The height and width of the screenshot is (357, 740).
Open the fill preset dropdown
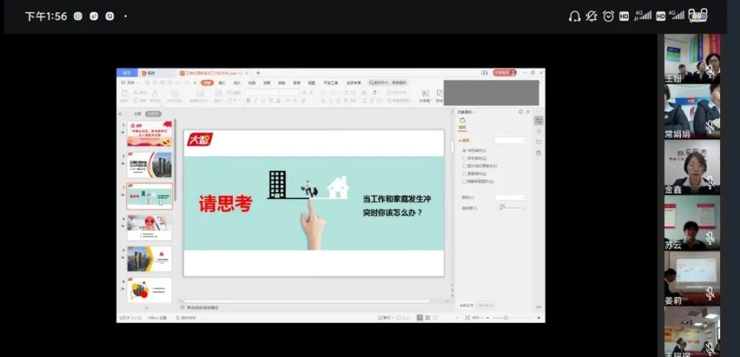pyautogui.click(x=510, y=140)
